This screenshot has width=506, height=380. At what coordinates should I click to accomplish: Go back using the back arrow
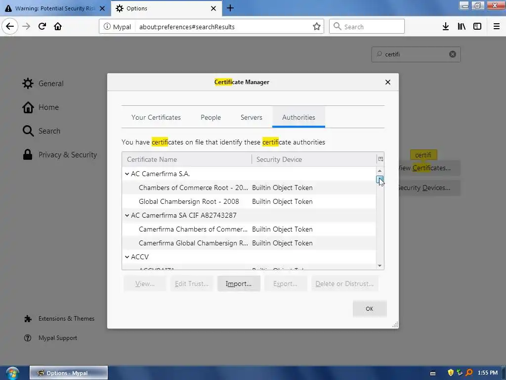pyautogui.click(x=10, y=27)
